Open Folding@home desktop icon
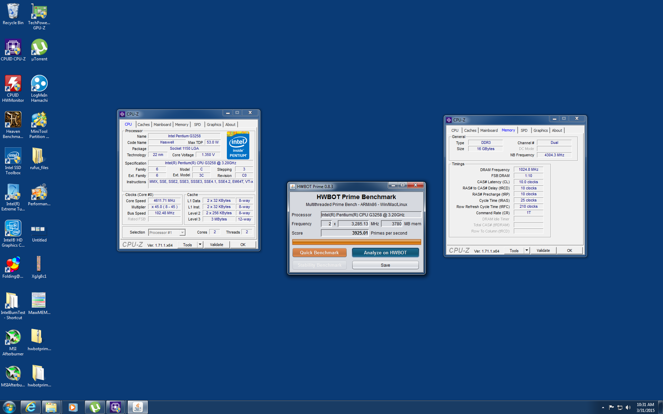Image resolution: width=663 pixels, height=414 pixels. [x=13, y=268]
